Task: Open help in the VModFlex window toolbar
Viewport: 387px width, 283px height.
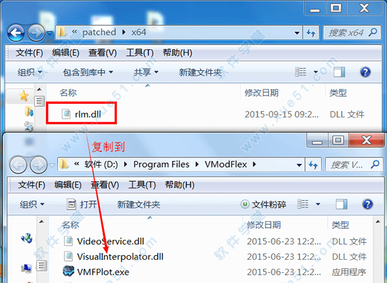Action: tap(368, 204)
